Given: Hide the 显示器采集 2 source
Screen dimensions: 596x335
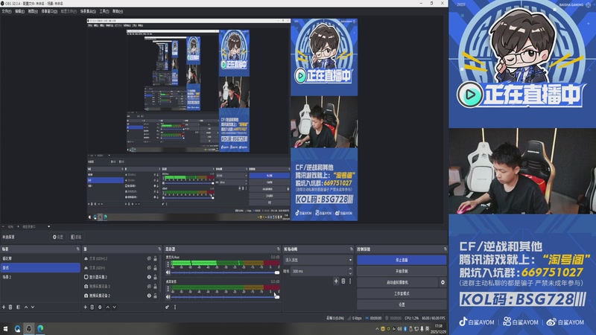Looking at the screenshot, I should click(x=149, y=277).
